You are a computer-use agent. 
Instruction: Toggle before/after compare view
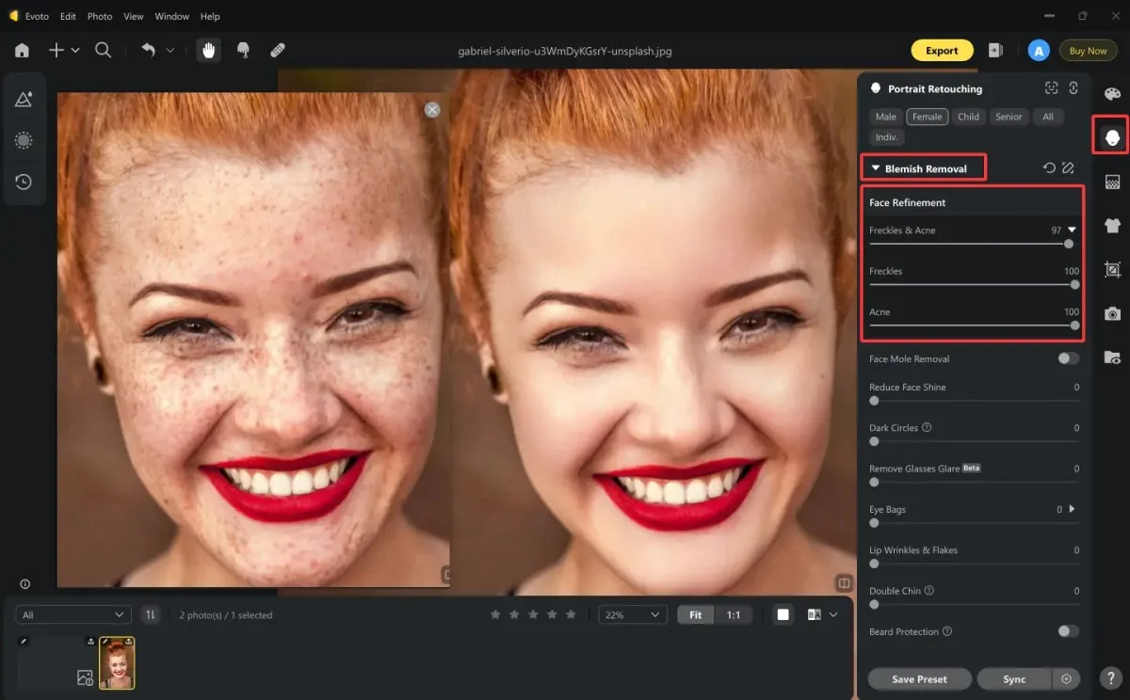point(814,614)
